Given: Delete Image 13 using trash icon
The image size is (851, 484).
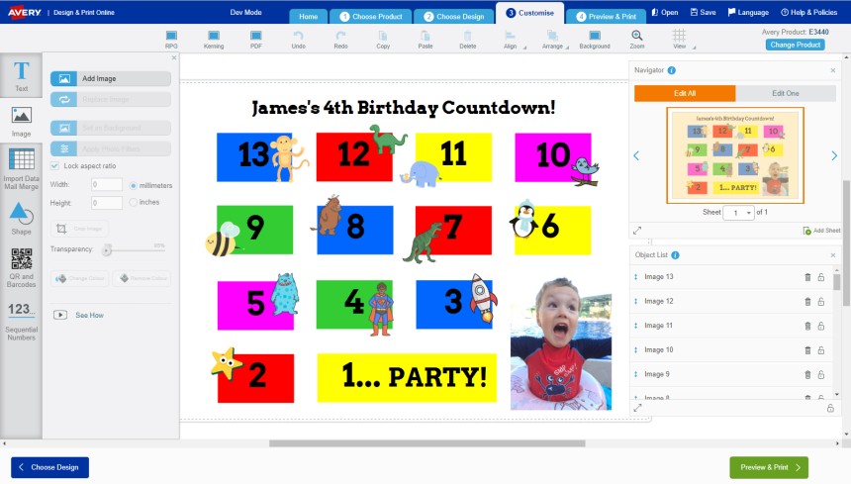Looking at the screenshot, I should (x=807, y=277).
